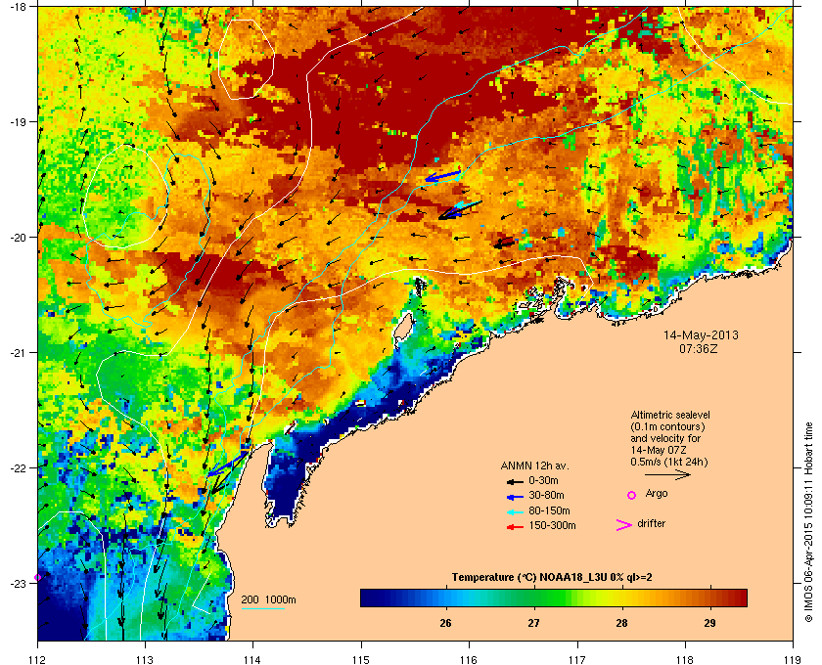Click the 'drifter' legend label

[652, 523]
